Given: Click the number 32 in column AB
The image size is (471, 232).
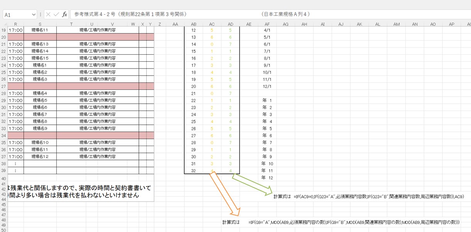Looking at the screenshot, I should 194,171.
